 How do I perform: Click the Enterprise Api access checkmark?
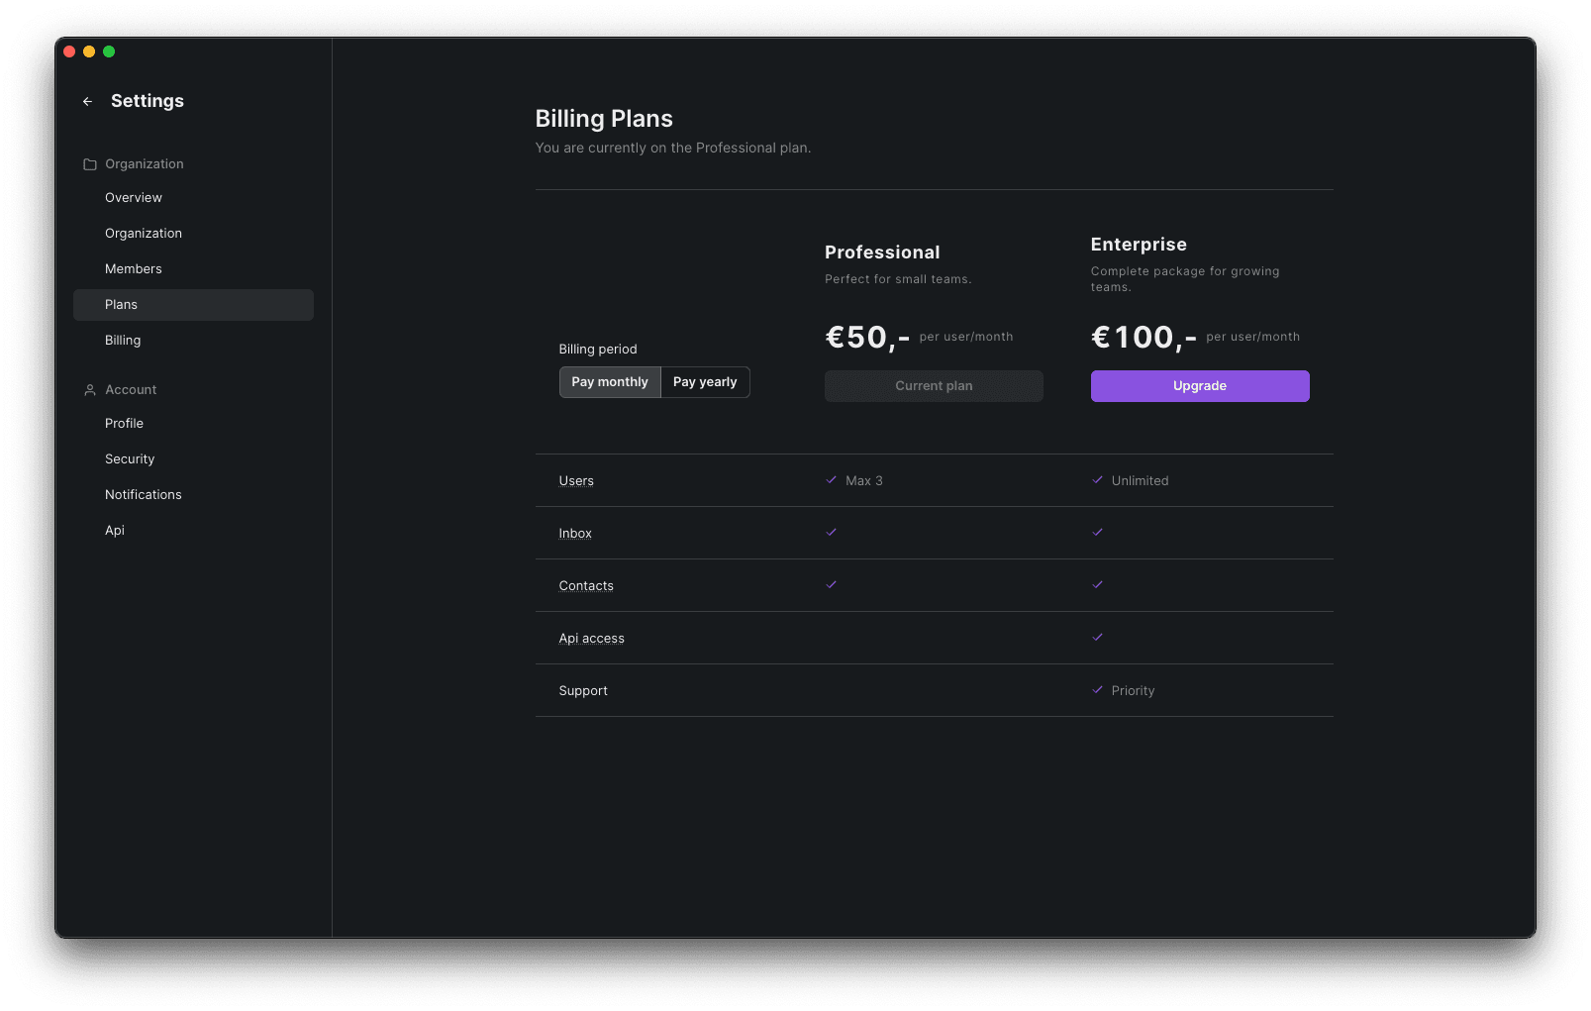(1097, 638)
